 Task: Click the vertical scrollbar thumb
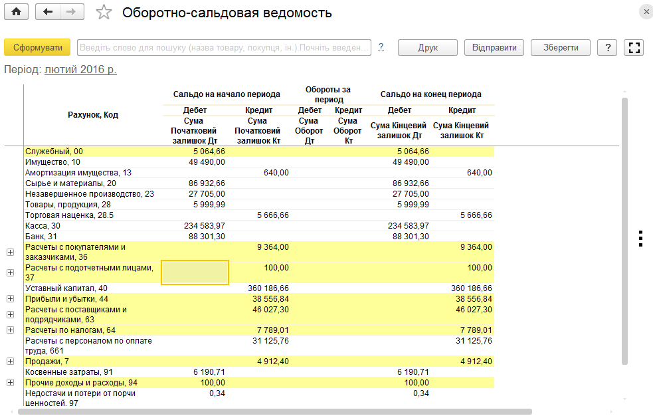pos(624,231)
